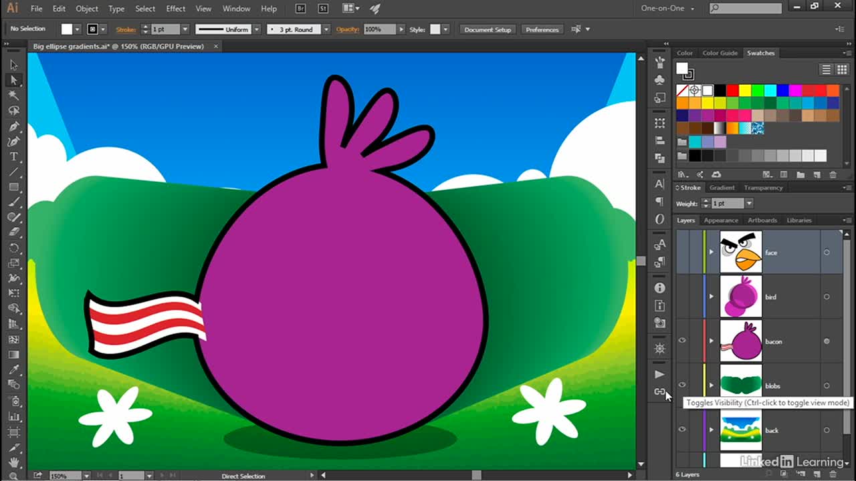Open the Symbols panel club icon

click(x=660, y=79)
